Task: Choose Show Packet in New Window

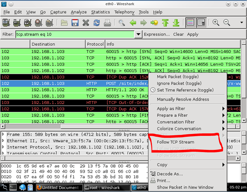Action: tap(187, 187)
